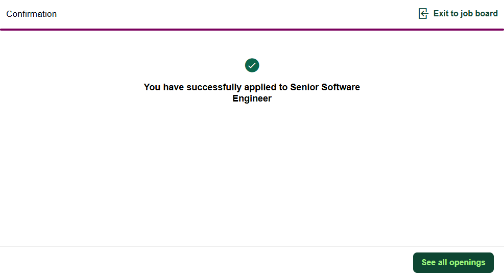Click the green success checkmark icon
Viewport: 504px width, 279px height.
tap(252, 65)
